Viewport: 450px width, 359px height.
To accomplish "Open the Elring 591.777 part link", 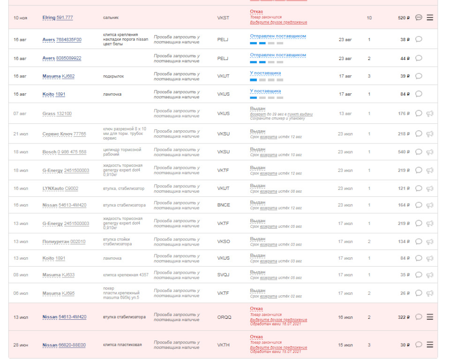I will (x=58, y=17).
